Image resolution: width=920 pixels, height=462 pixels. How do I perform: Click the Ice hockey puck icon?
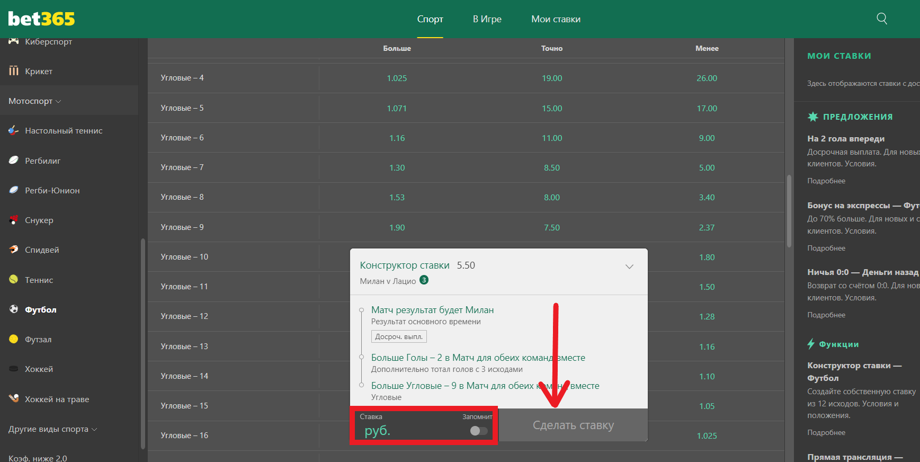[x=14, y=369]
